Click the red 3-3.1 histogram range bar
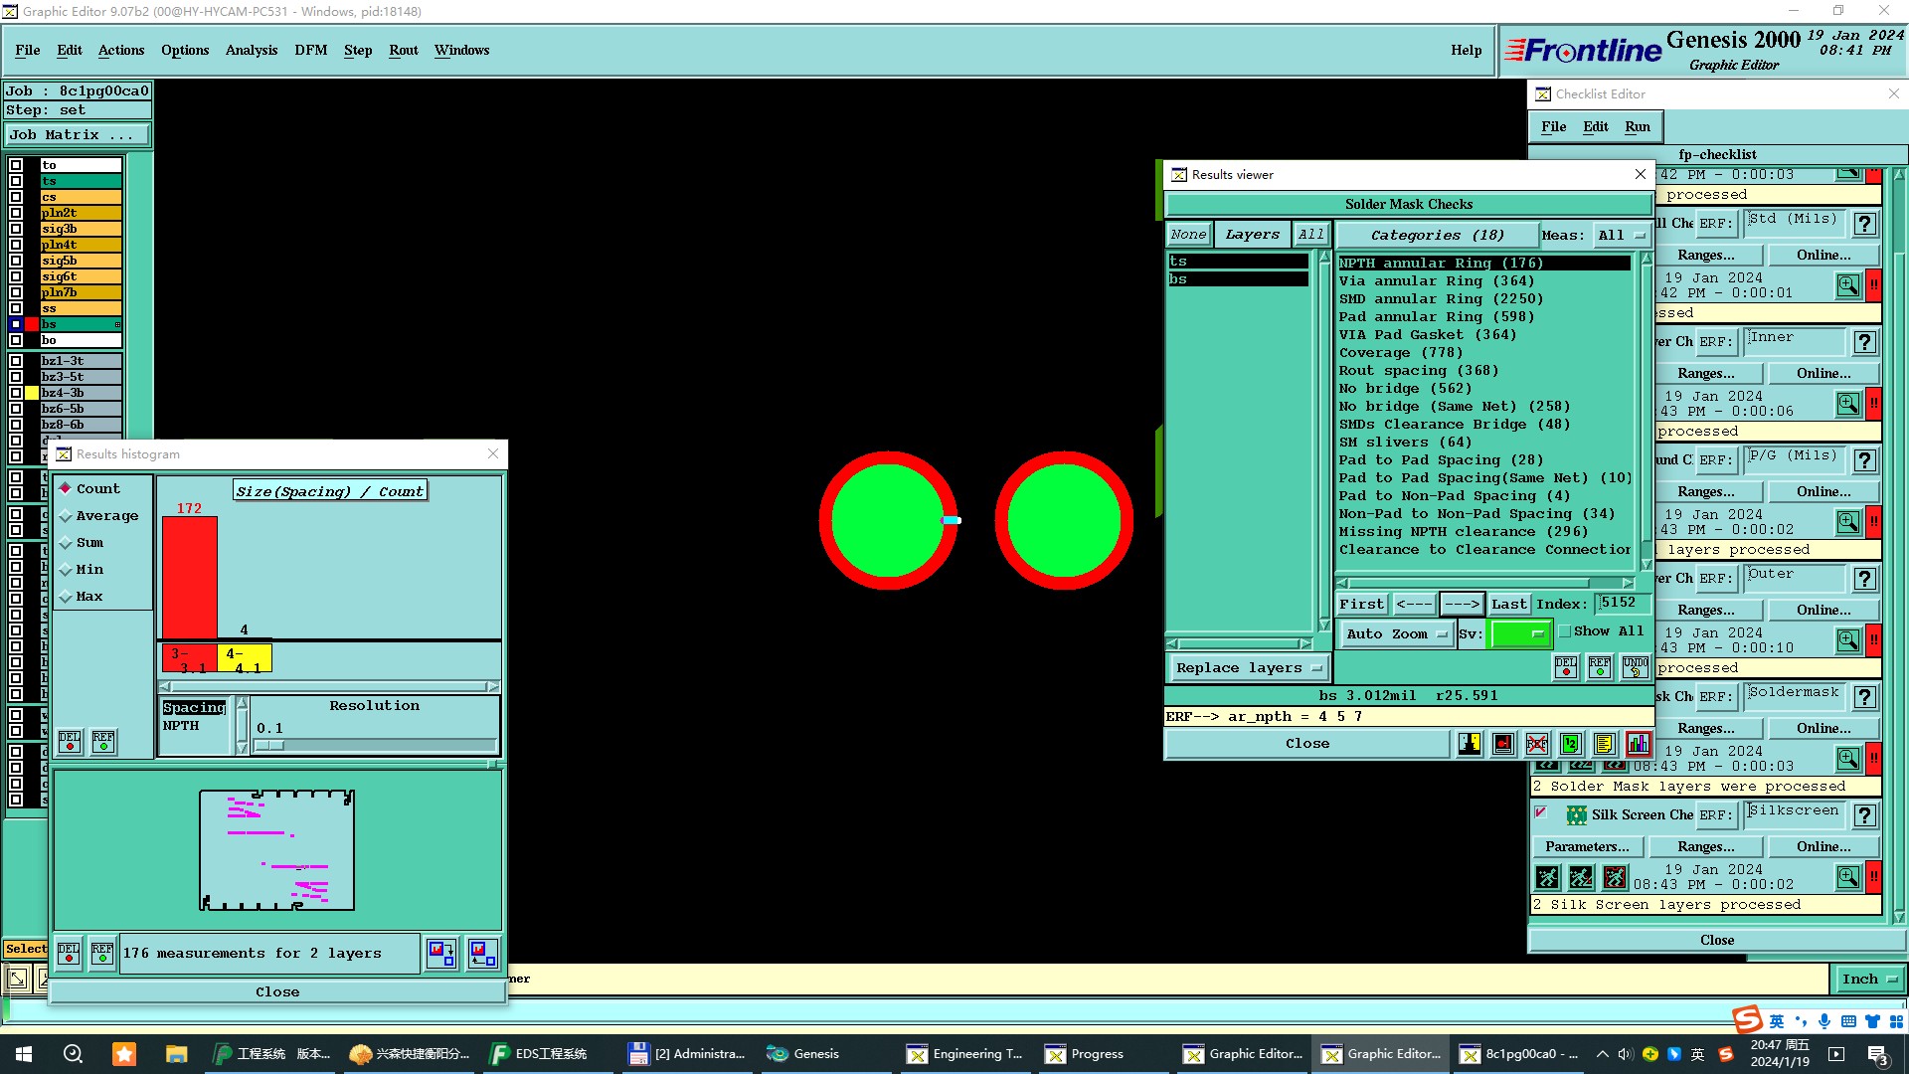Screen dimensions: 1909x1074 tap(189, 658)
